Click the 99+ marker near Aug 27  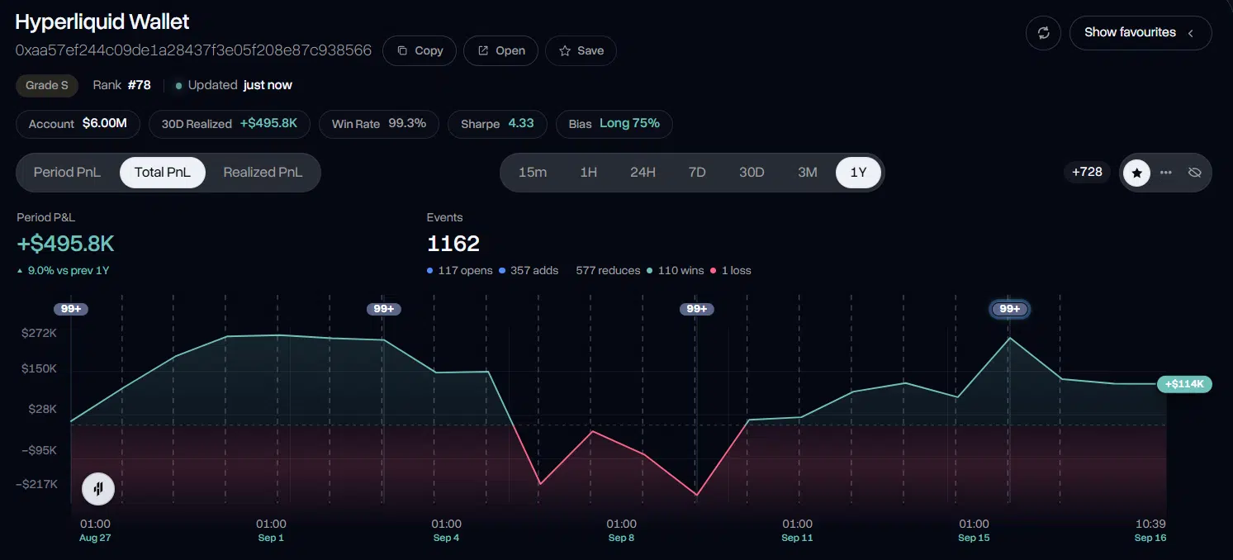coord(71,309)
